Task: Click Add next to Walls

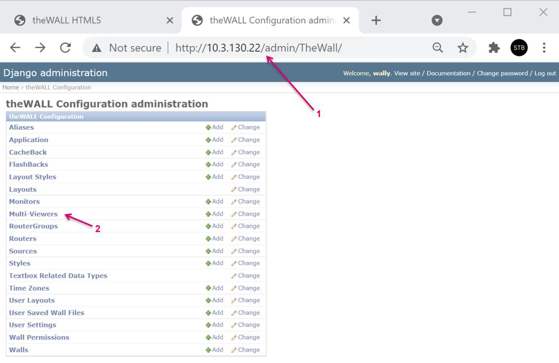Action: point(214,350)
